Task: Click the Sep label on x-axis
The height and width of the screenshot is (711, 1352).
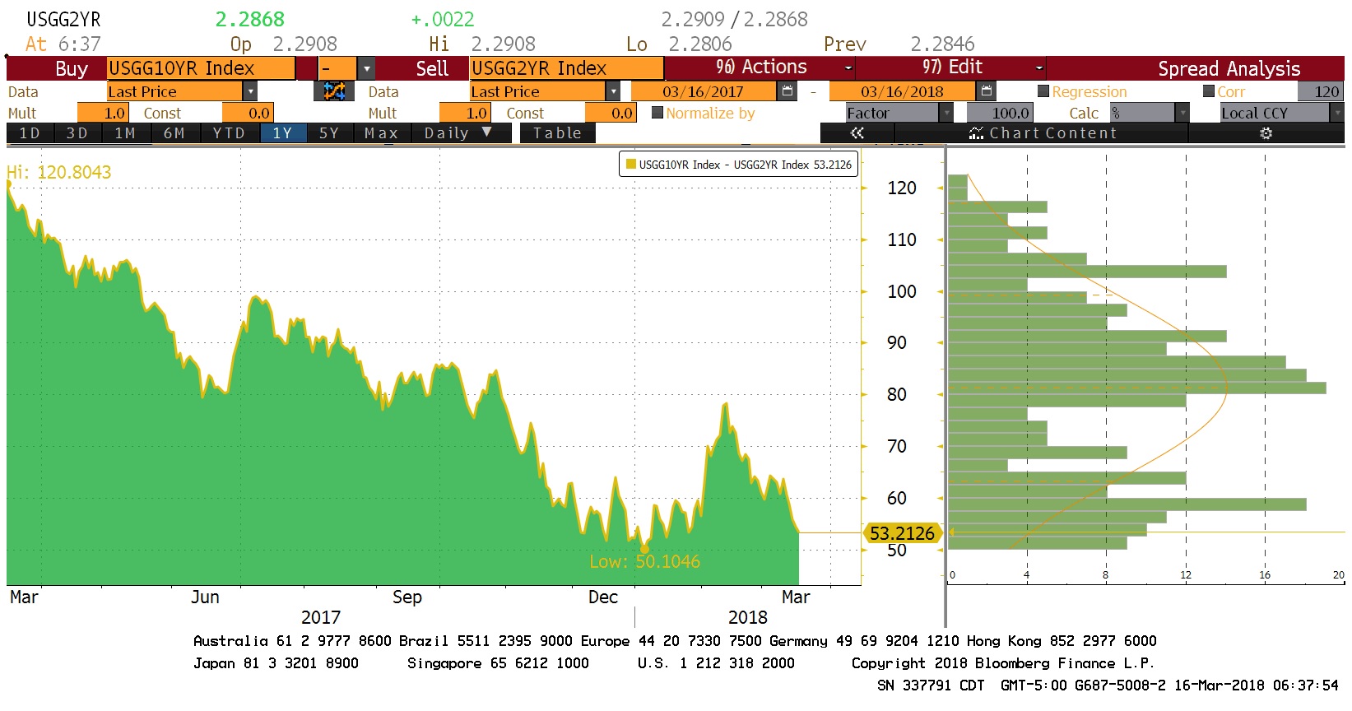Action: pos(407,597)
